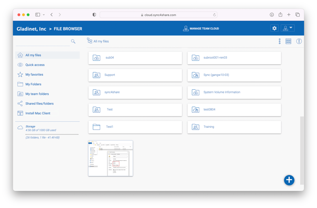Viewport: 317px width, 208px height.
Task: Open the user account dropdown
Action: click(x=288, y=28)
